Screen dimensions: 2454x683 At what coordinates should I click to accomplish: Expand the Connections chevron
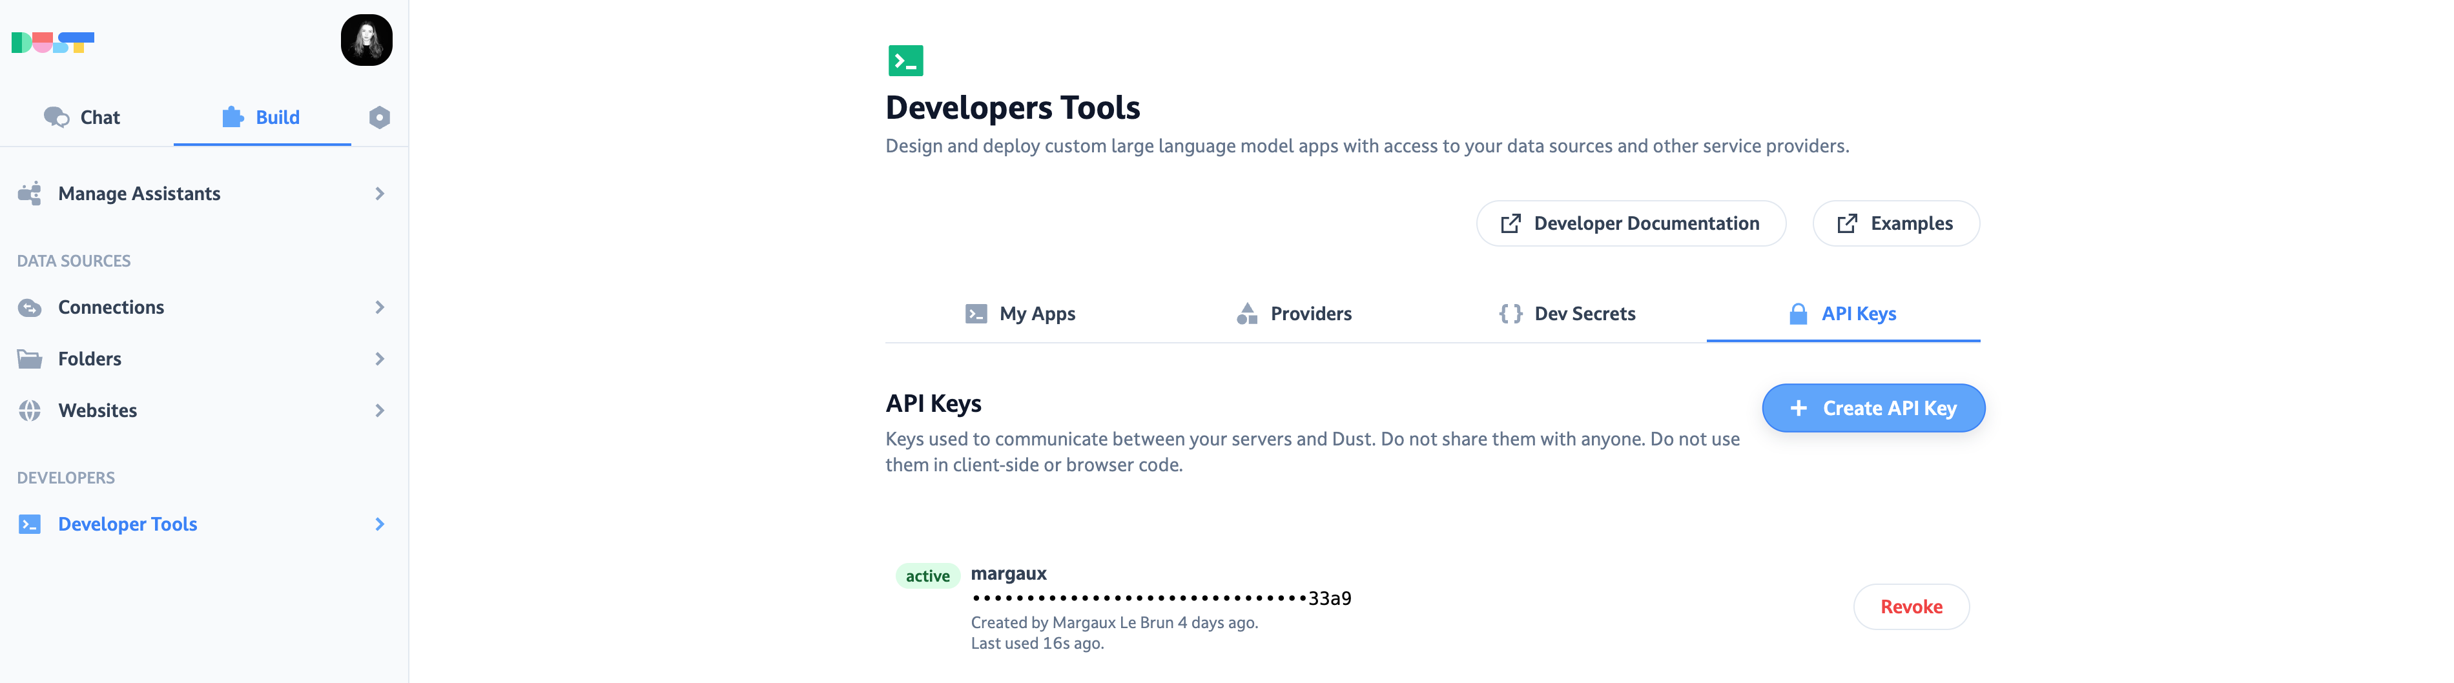click(x=379, y=308)
